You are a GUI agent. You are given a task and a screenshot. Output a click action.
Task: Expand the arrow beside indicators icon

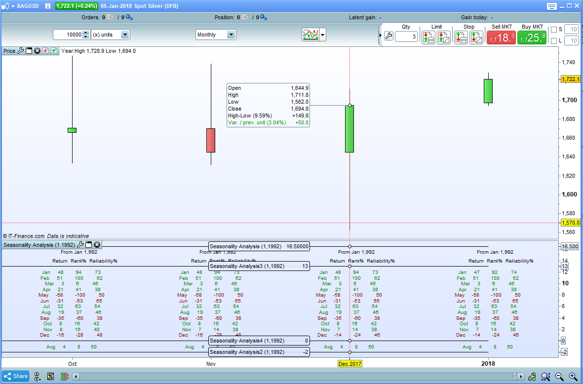[323, 35]
